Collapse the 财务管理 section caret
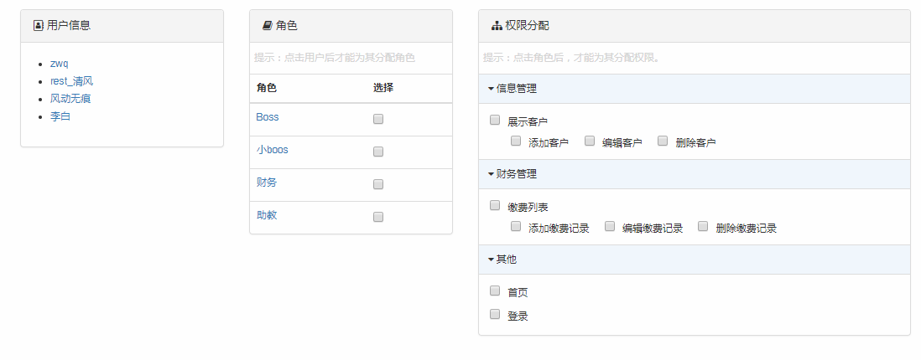Image resolution: width=921 pixels, height=360 pixels. (491, 174)
